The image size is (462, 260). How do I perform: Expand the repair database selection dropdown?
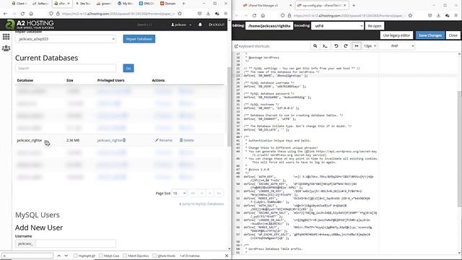(x=66, y=39)
